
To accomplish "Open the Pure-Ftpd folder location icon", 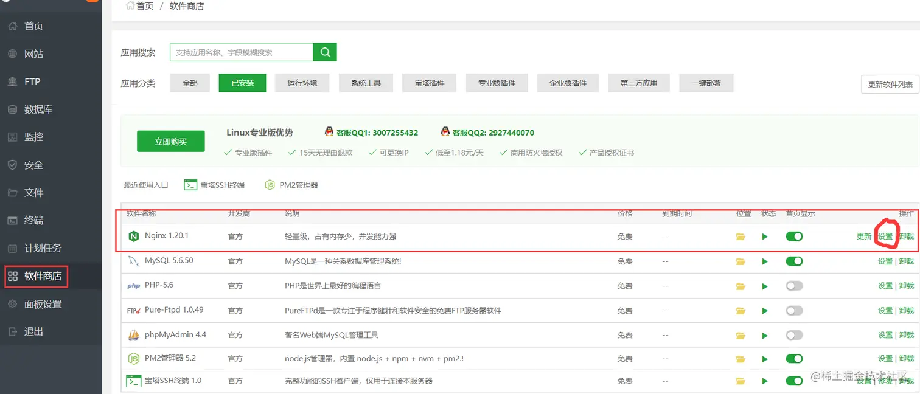I will (741, 311).
